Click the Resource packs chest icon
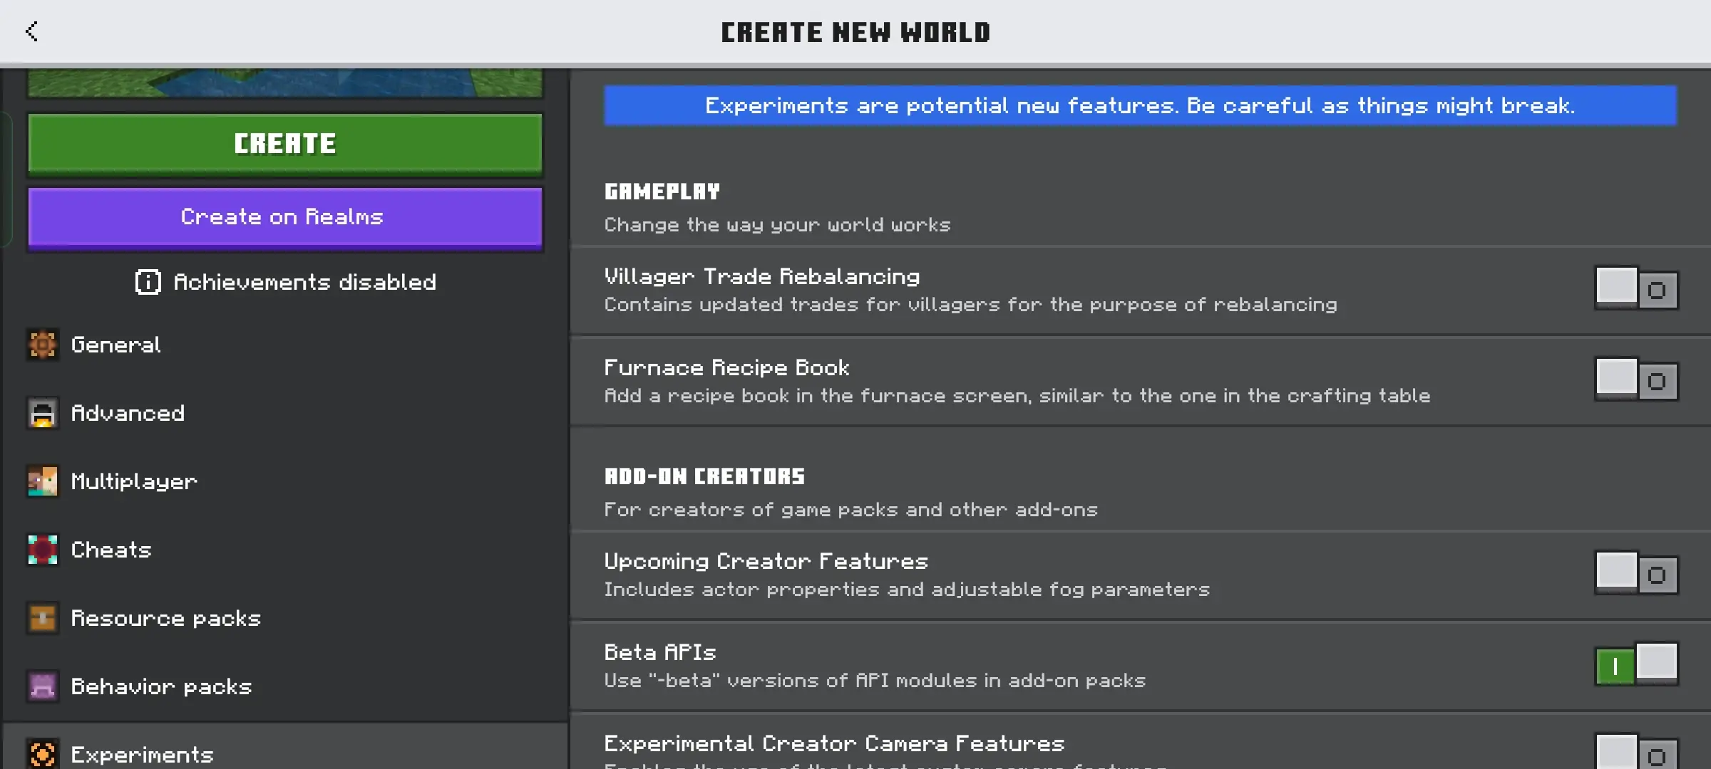 tap(43, 618)
